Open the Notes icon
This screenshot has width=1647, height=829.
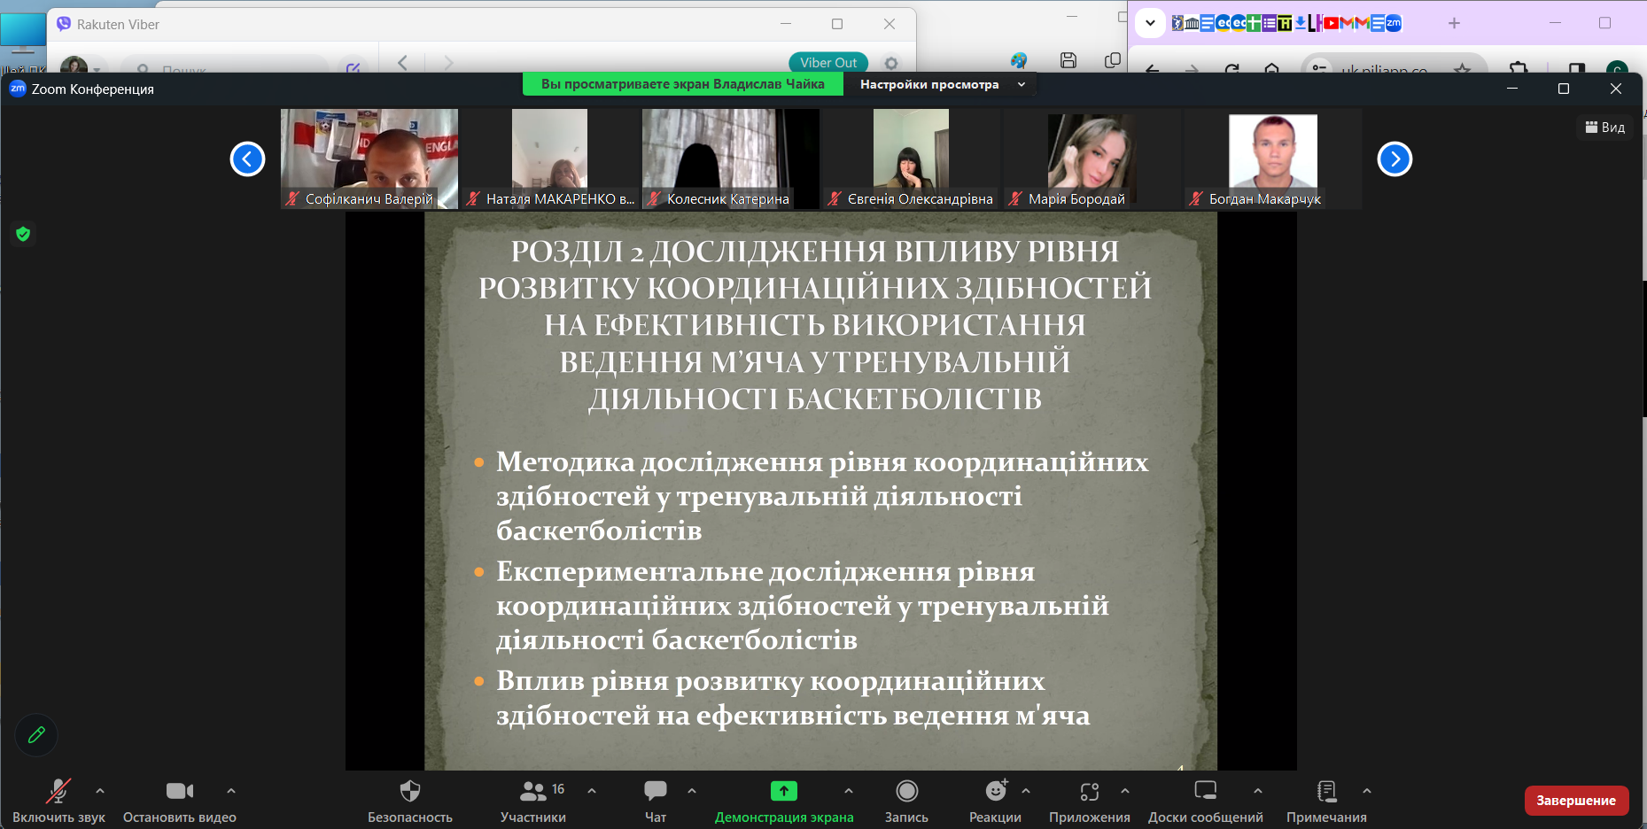tap(1326, 791)
